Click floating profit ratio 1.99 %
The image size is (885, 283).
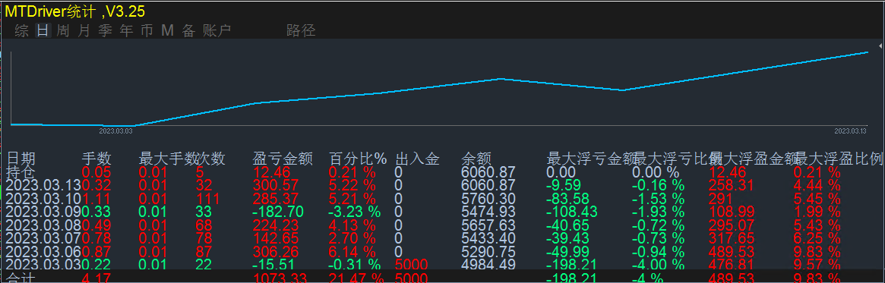pos(817,212)
